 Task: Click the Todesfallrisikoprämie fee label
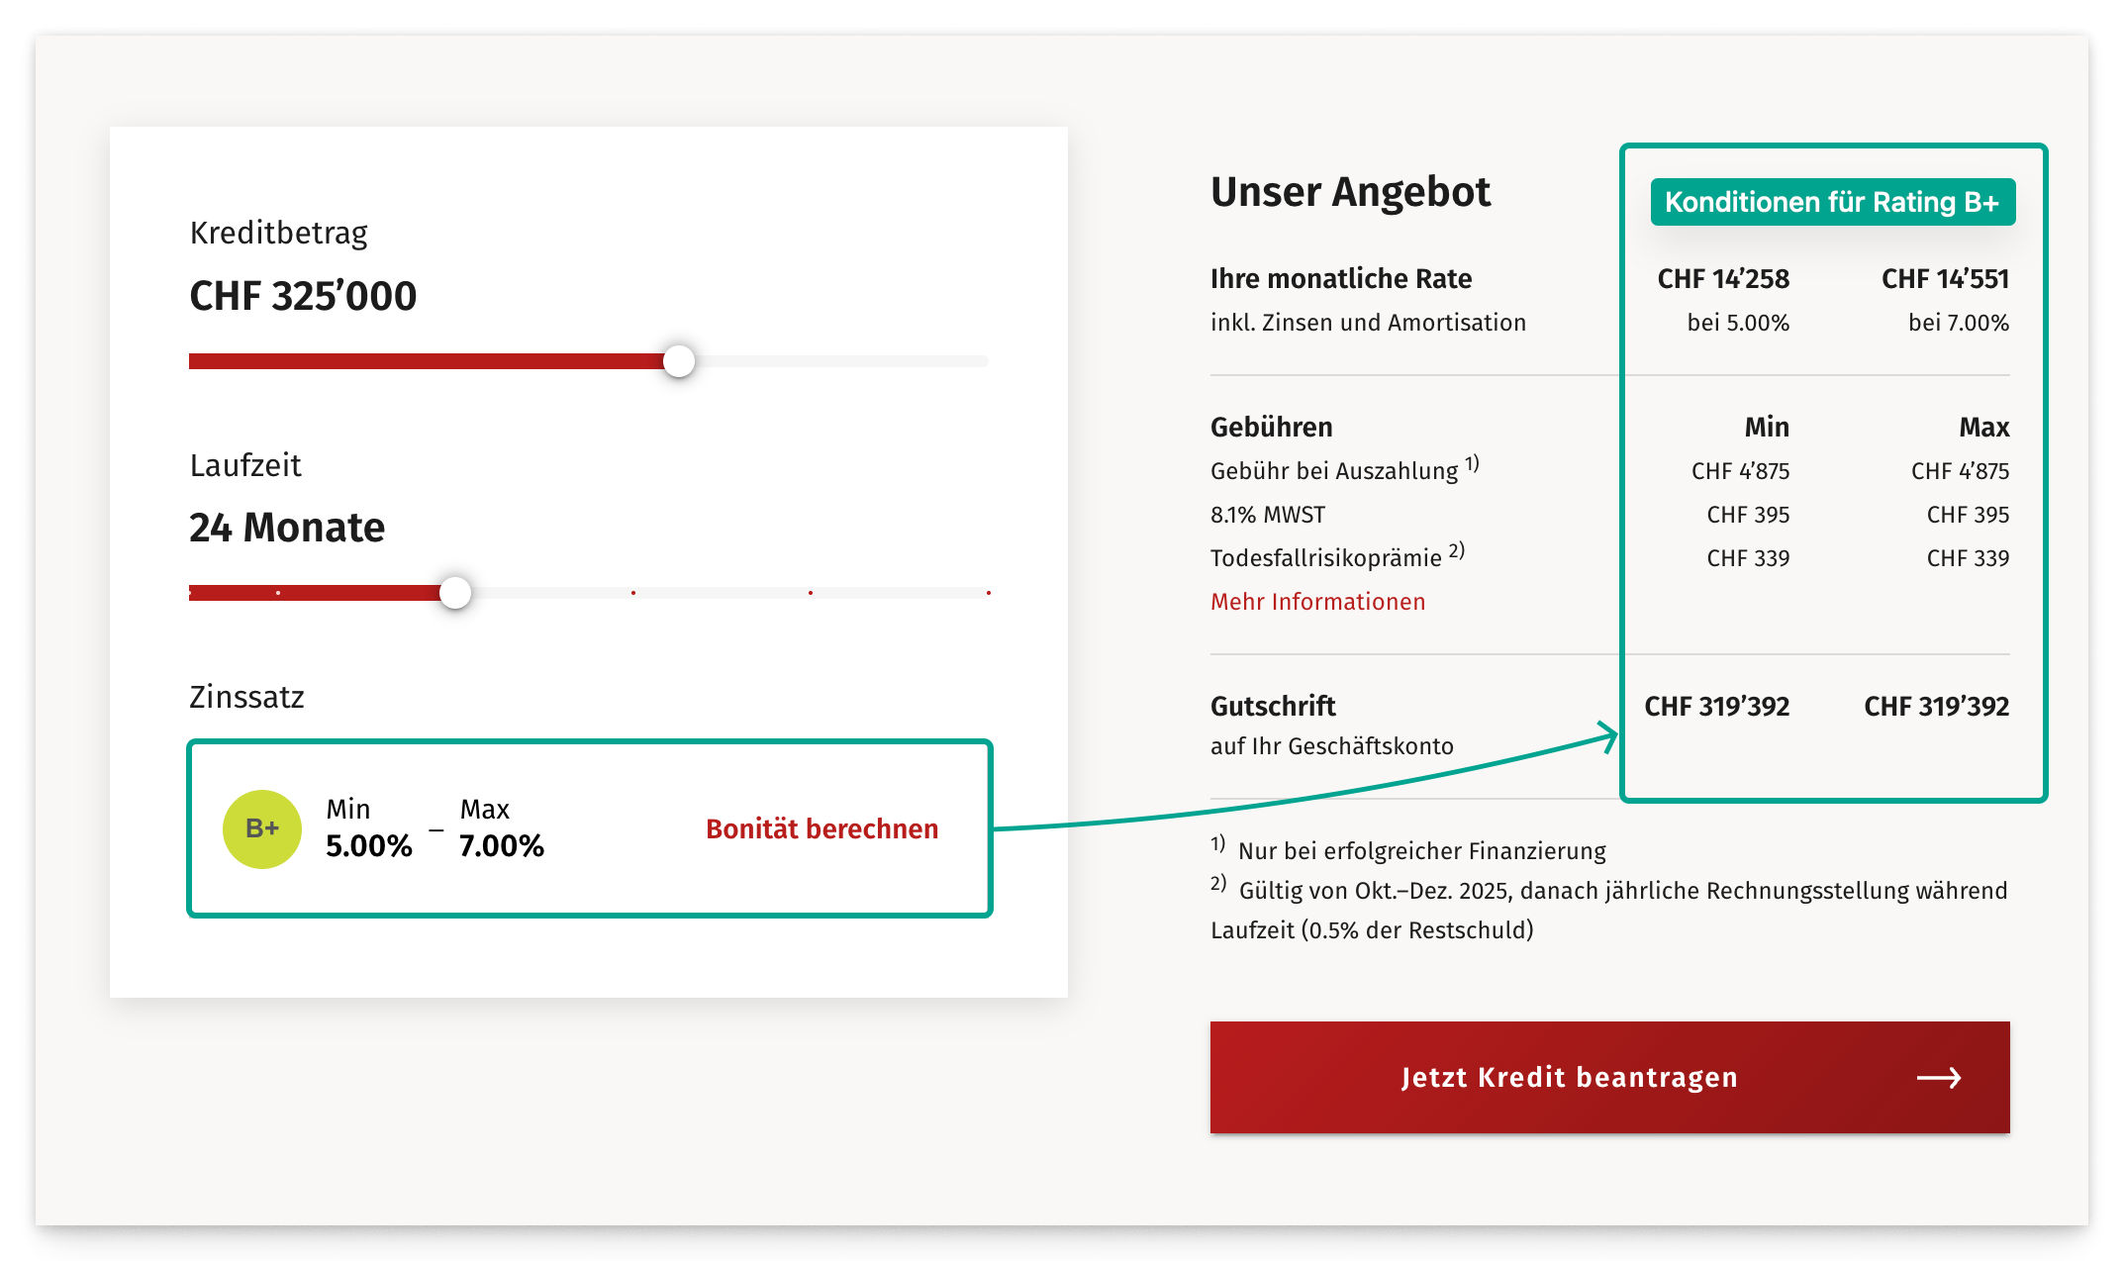[x=1325, y=558]
